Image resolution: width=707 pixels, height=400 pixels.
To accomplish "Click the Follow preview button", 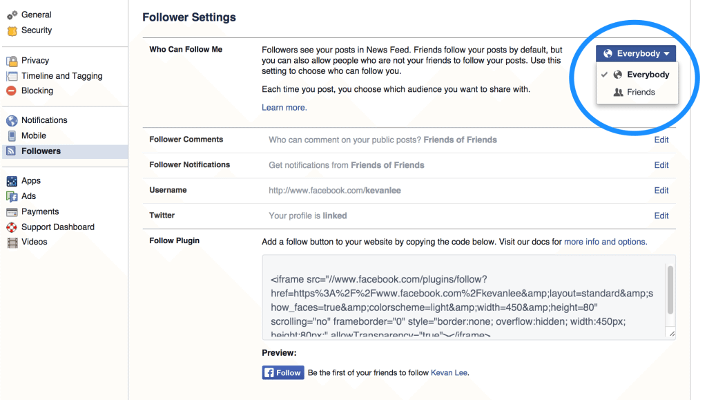I will [282, 372].
